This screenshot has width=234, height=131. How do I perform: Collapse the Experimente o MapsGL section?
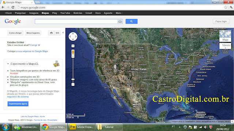point(8,64)
